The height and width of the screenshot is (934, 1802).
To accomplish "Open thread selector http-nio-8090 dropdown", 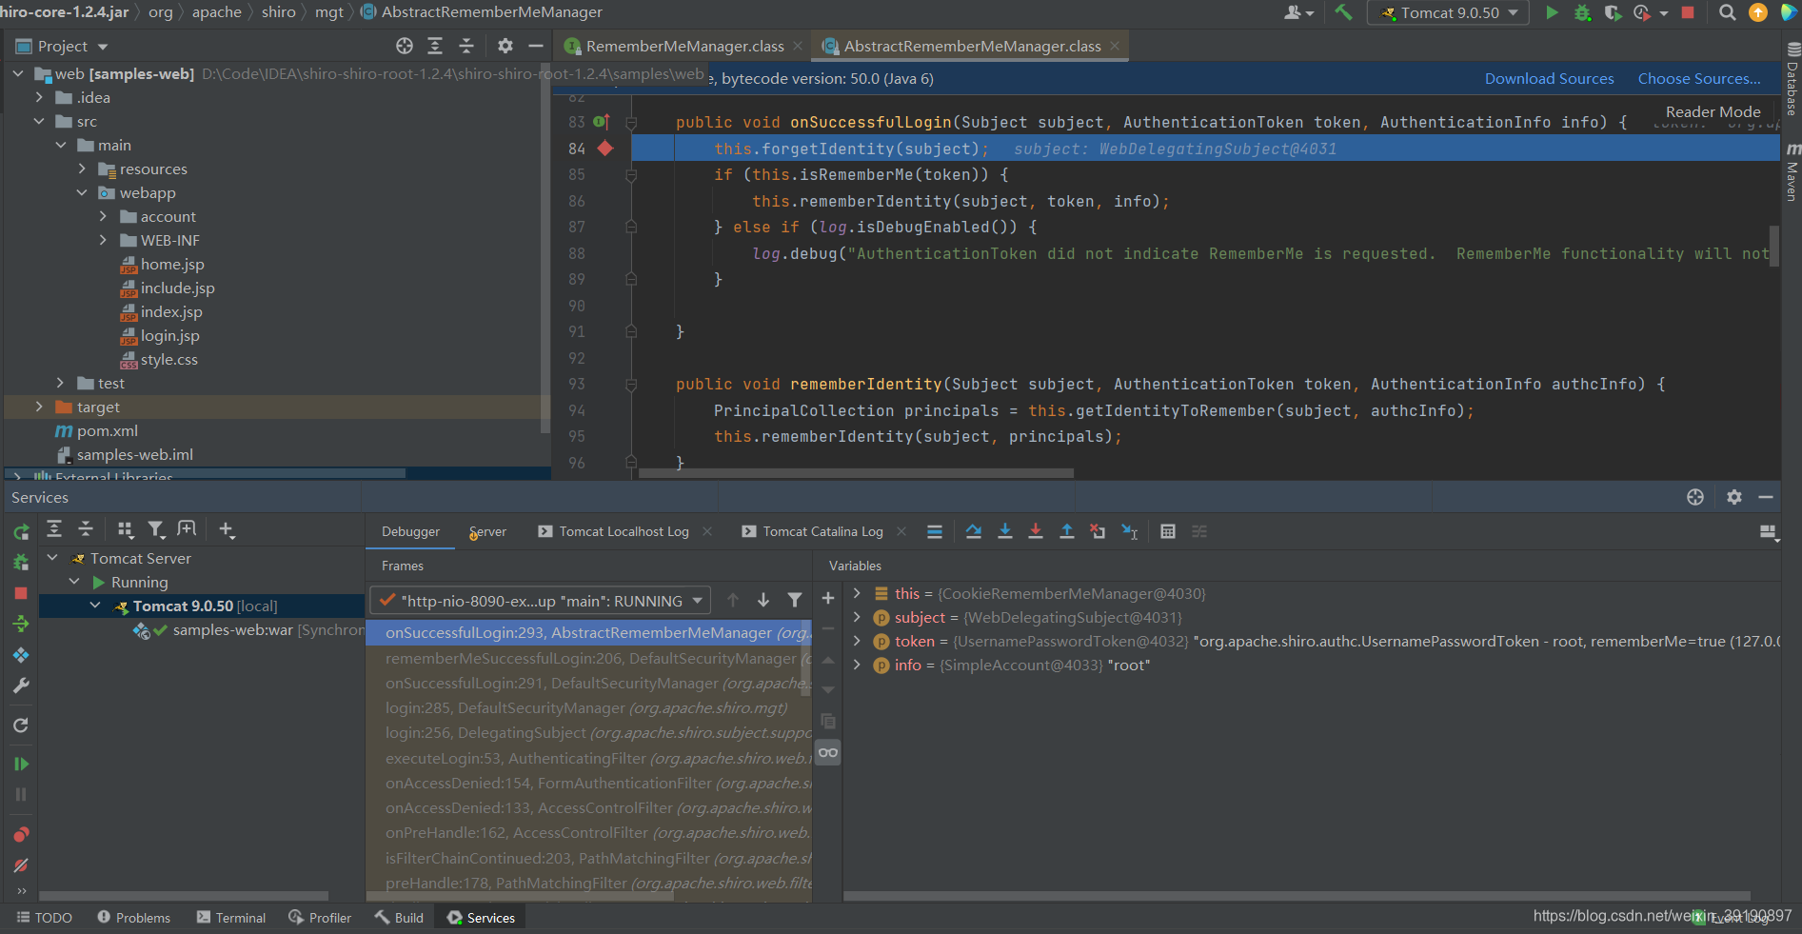I will (540, 601).
